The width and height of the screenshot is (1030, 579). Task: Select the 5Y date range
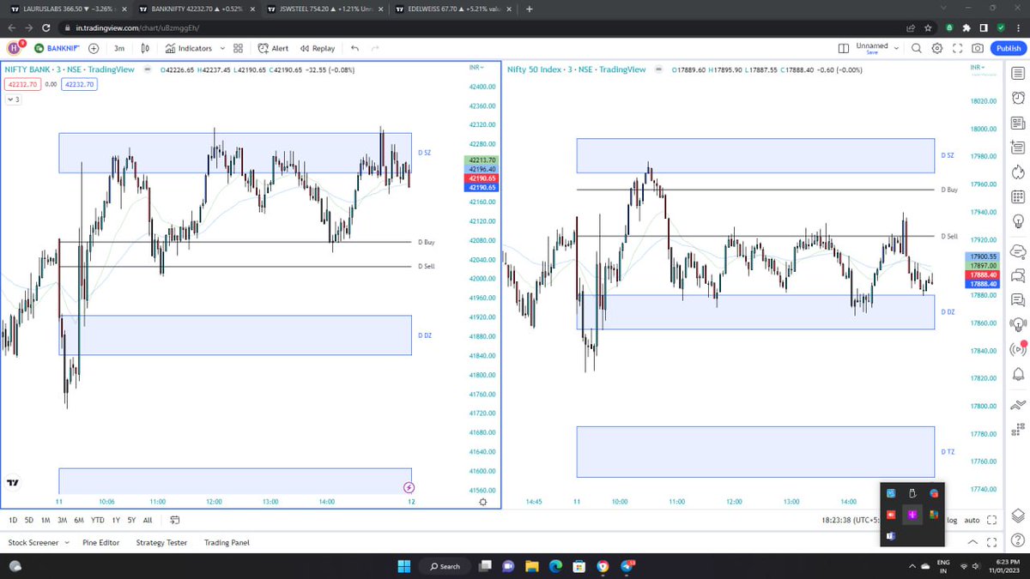click(x=131, y=520)
